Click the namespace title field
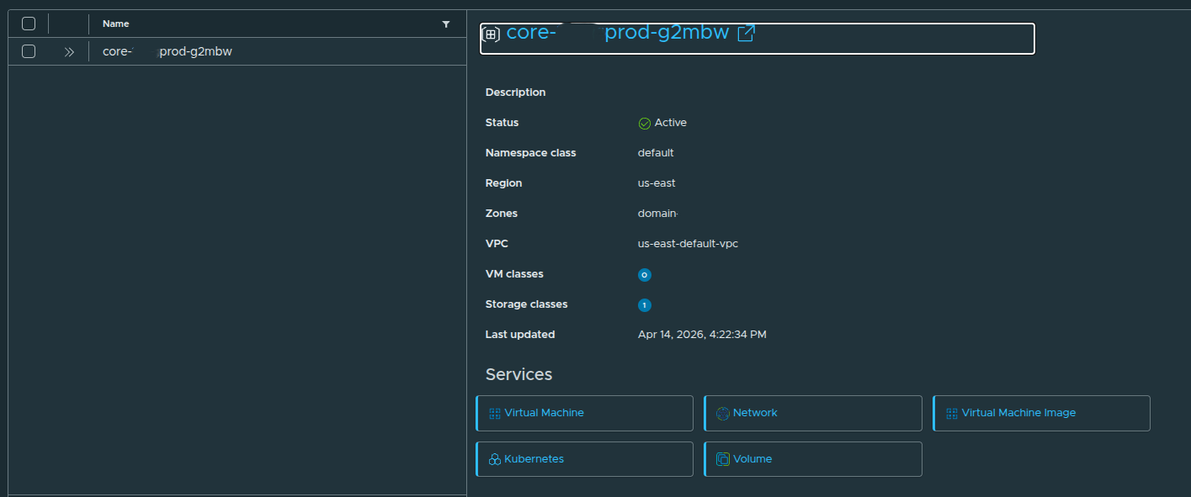 click(x=758, y=38)
